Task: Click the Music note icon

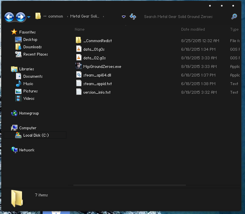Action: point(18,83)
